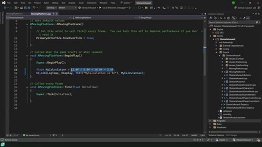Expand the Programs folder in Solution Explorer
The image size is (262, 147).
(x=210, y=121)
